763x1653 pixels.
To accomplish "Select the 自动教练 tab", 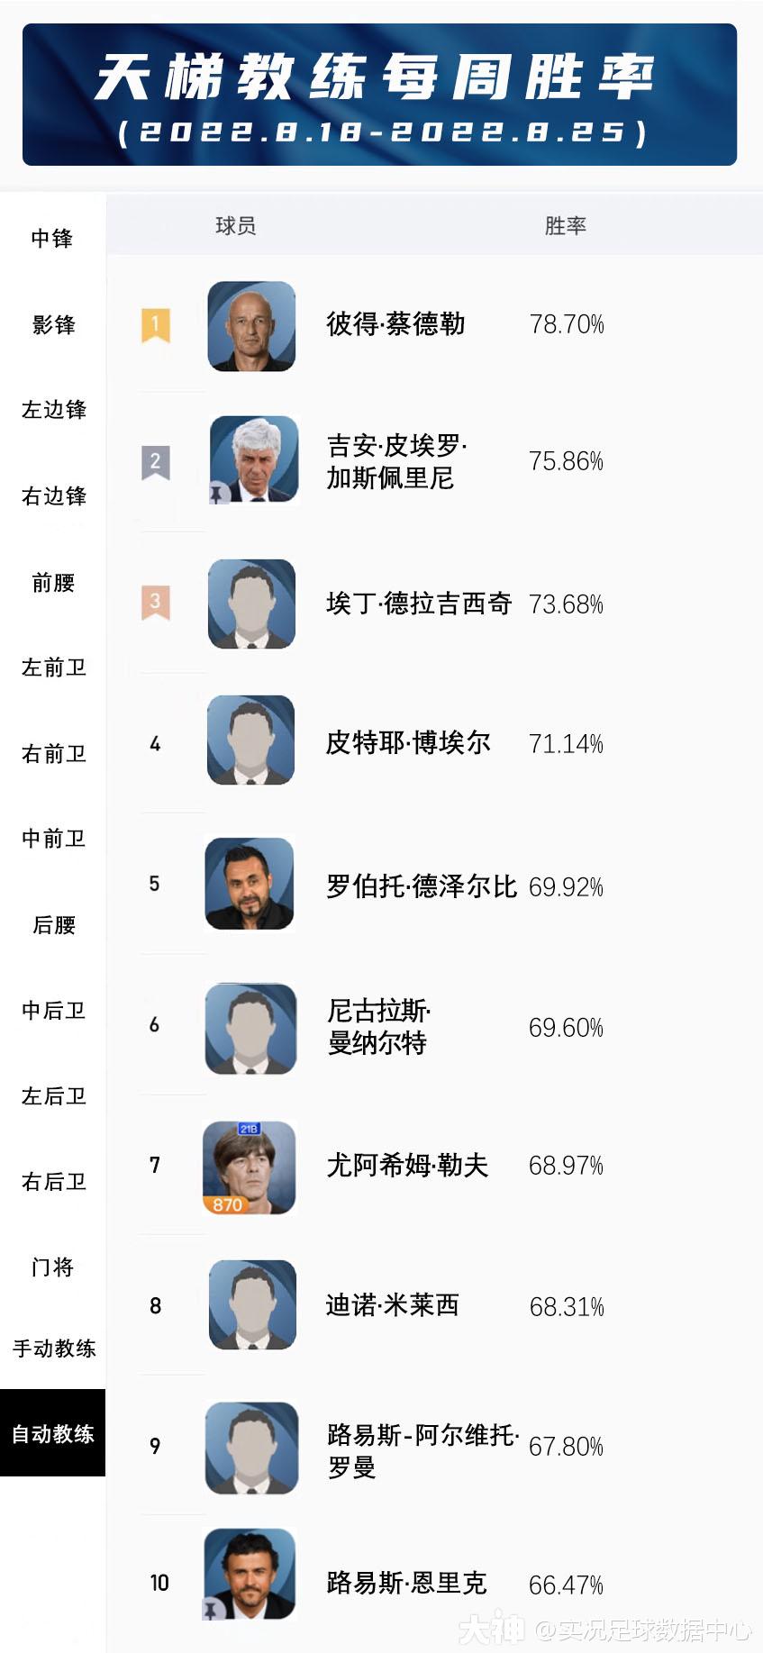I will tap(52, 1433).
